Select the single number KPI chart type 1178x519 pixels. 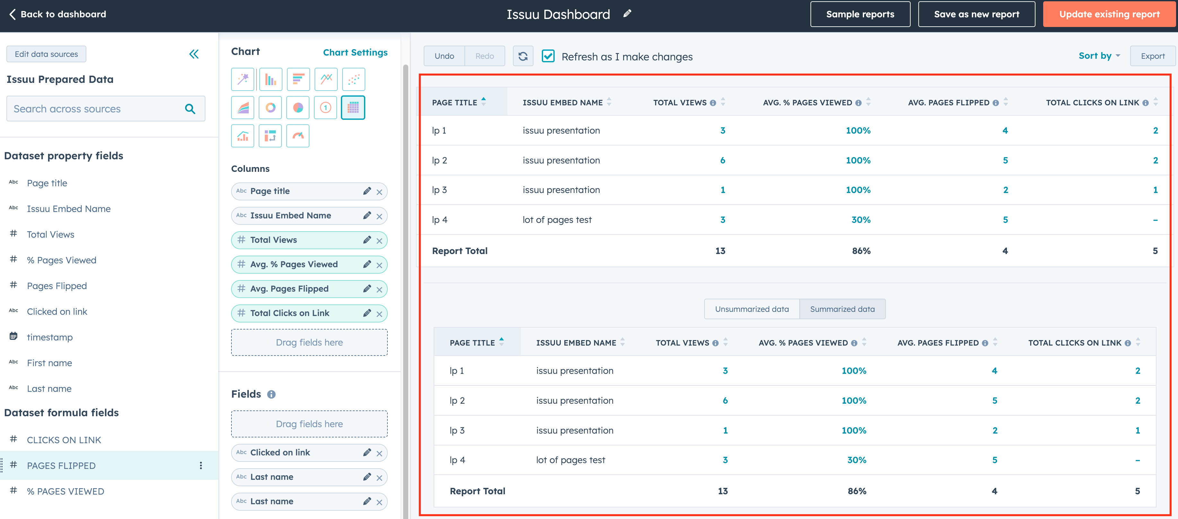pyautogui.click(x=325, y=108)
